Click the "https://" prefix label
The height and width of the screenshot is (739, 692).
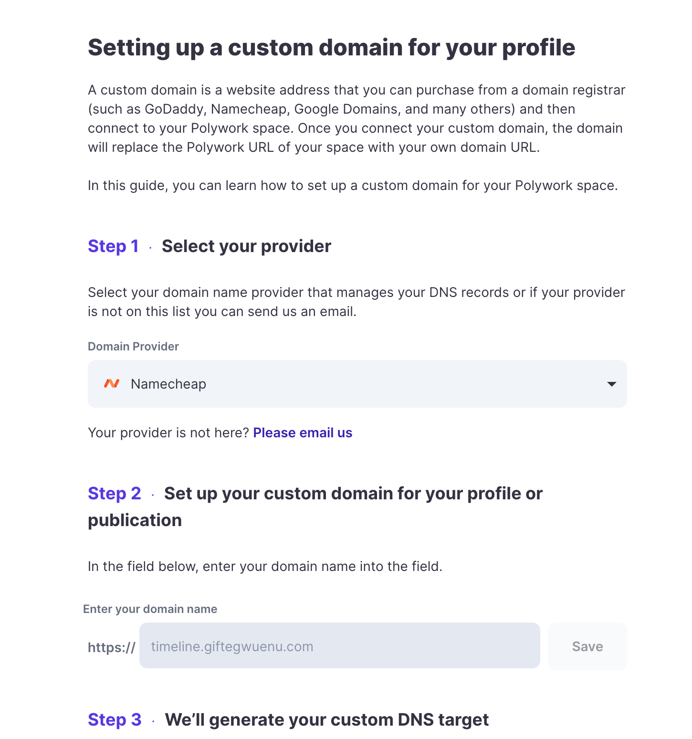click(111, 647)
